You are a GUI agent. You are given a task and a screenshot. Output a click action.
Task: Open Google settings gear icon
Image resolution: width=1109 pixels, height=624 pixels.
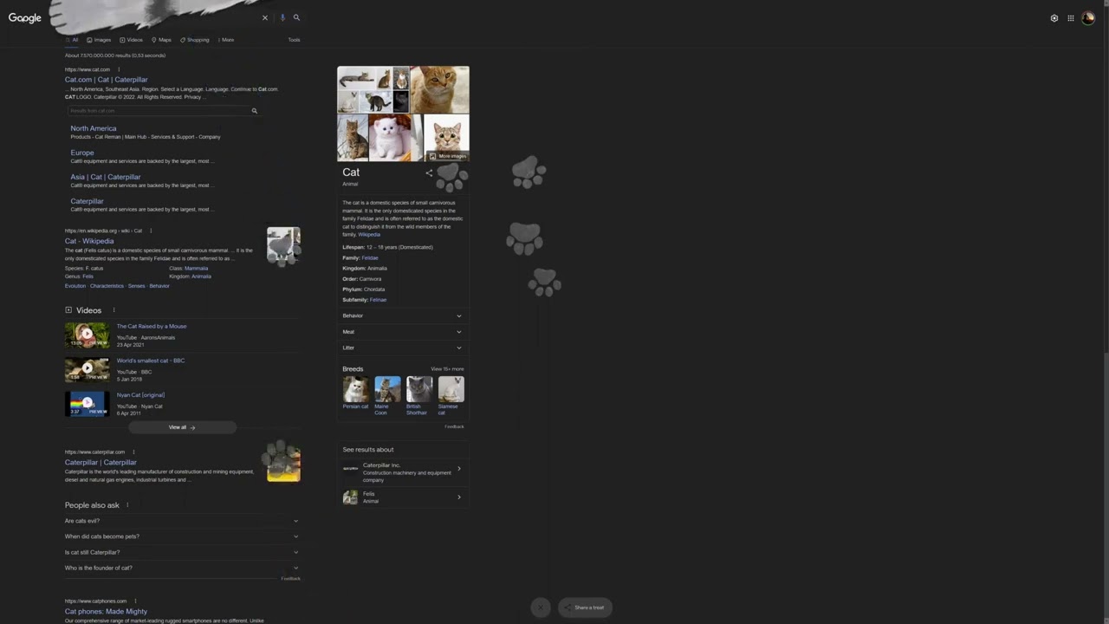click(1054, 18)
